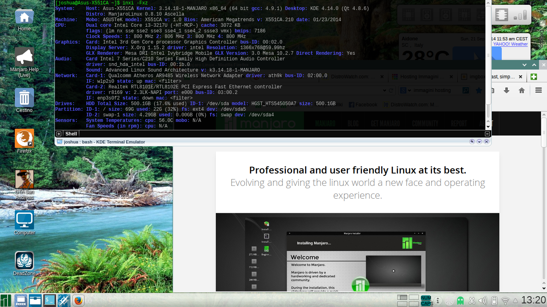Image resolution: width=547 pixels, height=307 pixels.
Task: Open the Firefox downloads arrow icon
Action: [507, 90]
